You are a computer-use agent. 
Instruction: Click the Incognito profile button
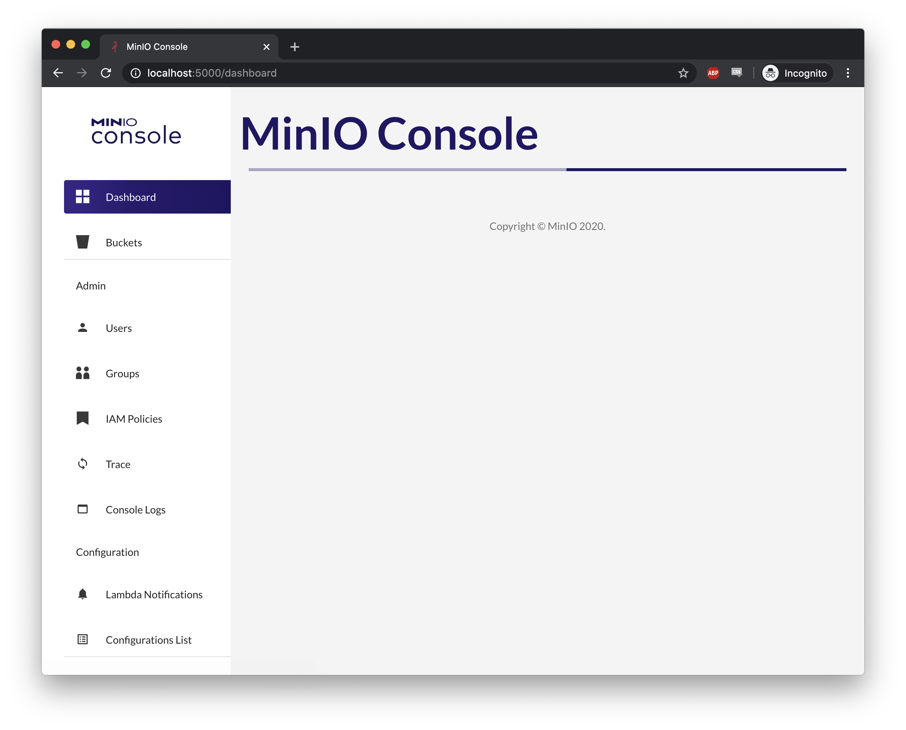[x=797, y=73]
